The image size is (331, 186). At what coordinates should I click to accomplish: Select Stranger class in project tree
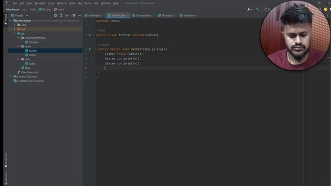pyautogui.click(x=32, y=42)
